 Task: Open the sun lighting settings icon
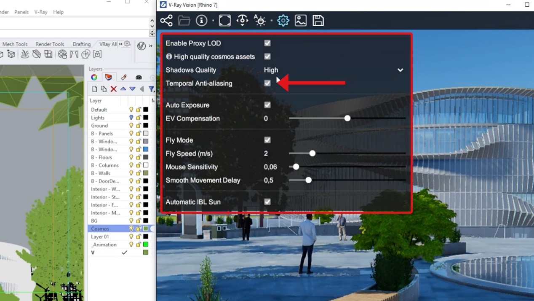[x=260, y=20]
